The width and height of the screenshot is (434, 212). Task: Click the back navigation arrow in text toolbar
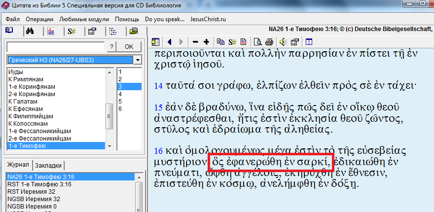(x=170, y=41)
